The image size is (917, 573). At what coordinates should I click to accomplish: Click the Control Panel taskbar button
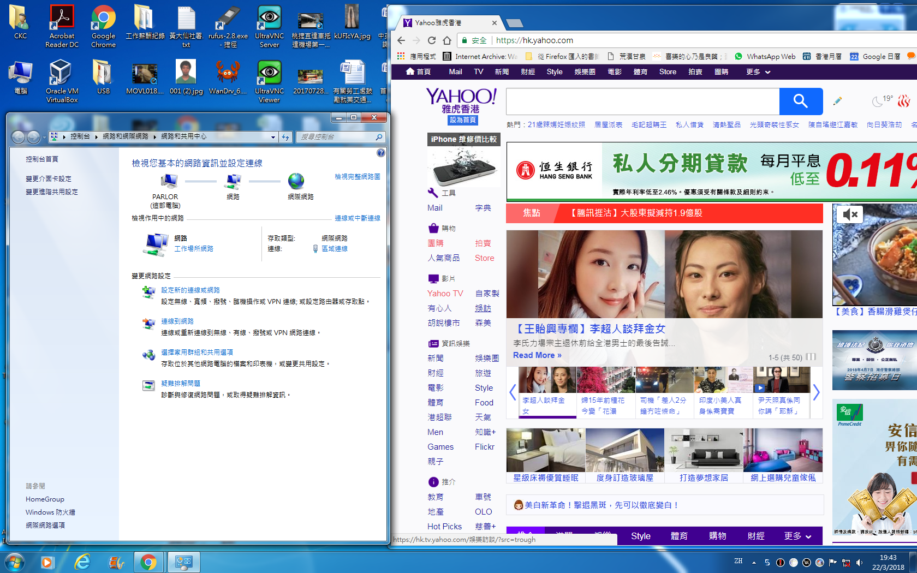pos(183,562)
